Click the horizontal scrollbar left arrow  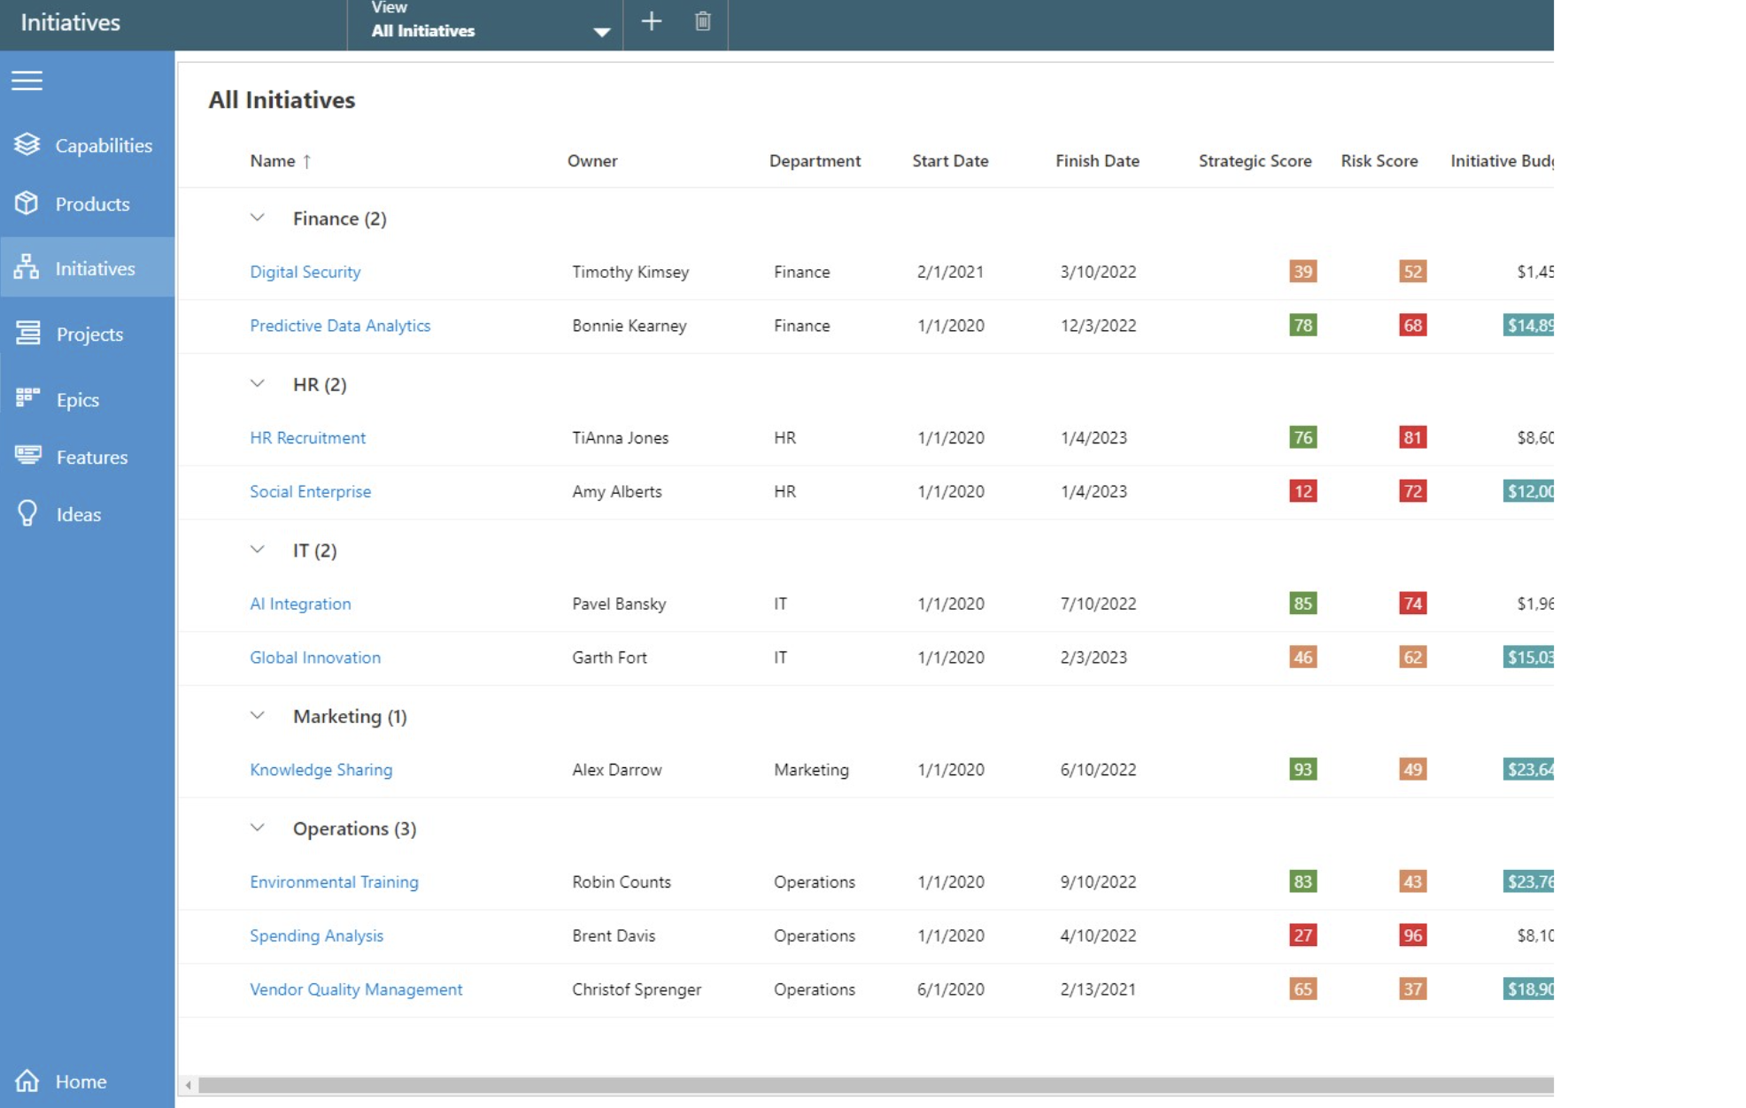188,1085
